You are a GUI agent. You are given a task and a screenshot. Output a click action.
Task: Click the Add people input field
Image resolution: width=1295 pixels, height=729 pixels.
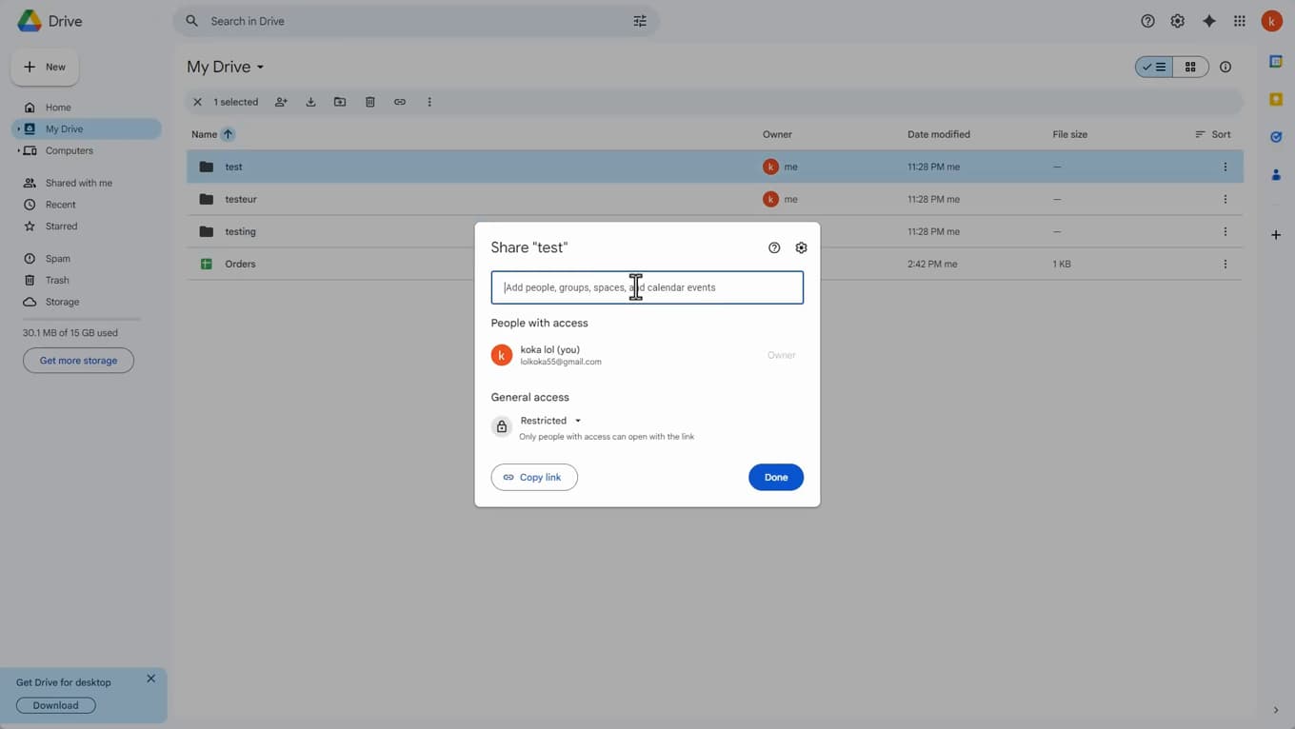647,287
